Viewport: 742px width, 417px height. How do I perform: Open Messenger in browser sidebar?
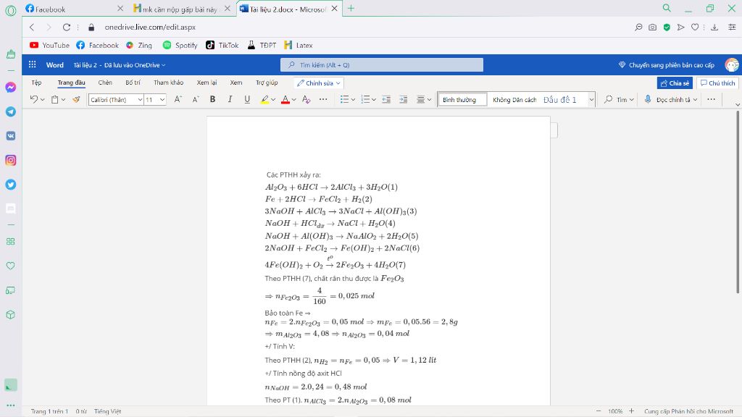(x=10, y=88)
